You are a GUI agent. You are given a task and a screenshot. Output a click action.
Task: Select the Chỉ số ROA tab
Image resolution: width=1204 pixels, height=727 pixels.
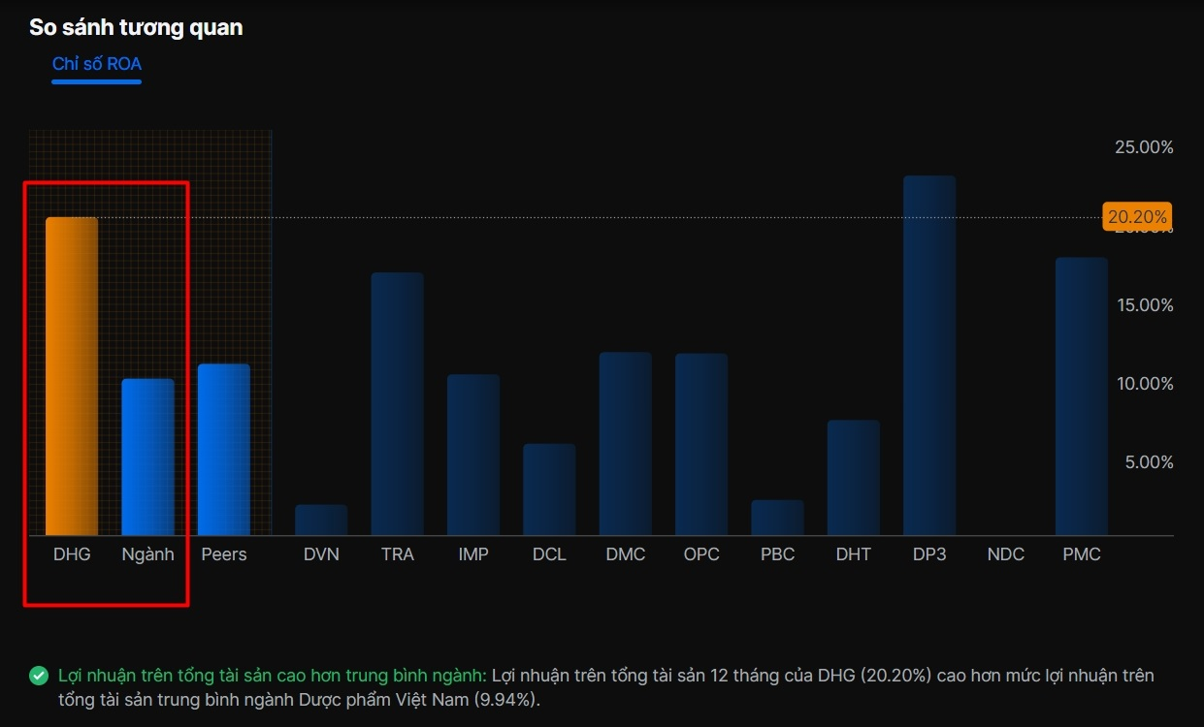[x=97, y=65]
